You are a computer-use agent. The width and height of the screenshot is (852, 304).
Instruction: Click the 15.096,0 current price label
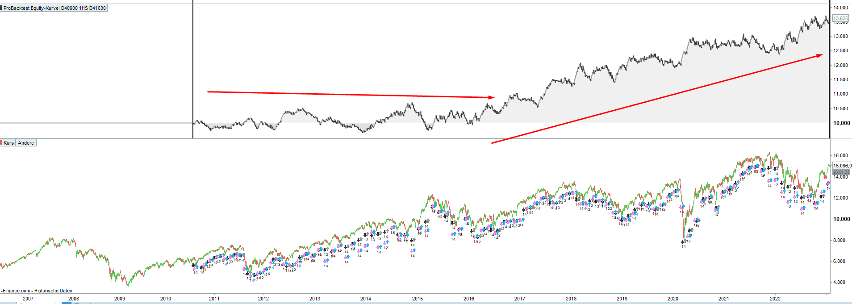842,166
